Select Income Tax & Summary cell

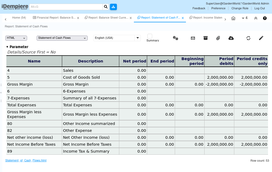[91, 151]
